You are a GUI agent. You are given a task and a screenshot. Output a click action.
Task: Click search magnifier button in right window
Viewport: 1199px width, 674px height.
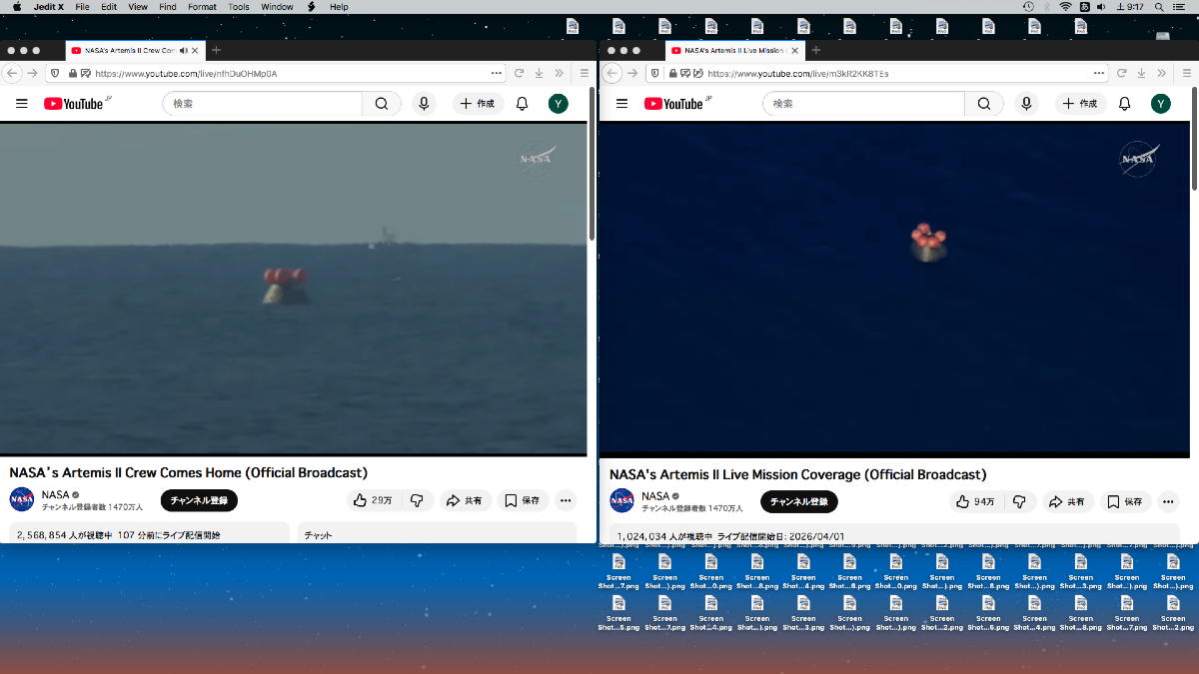click(984, 104)
